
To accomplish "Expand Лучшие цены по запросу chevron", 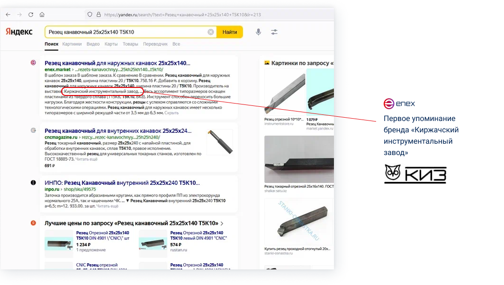I will click(222, 223).
